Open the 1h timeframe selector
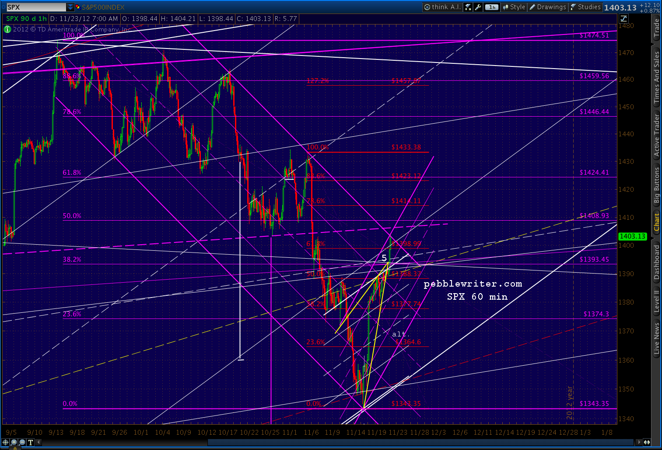 (x=492, y=7)
